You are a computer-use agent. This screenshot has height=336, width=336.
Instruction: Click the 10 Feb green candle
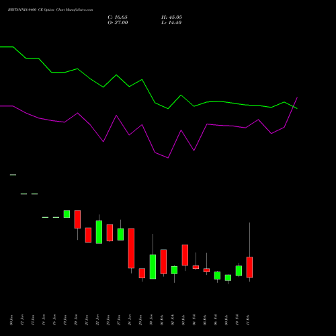coord(239,271)
